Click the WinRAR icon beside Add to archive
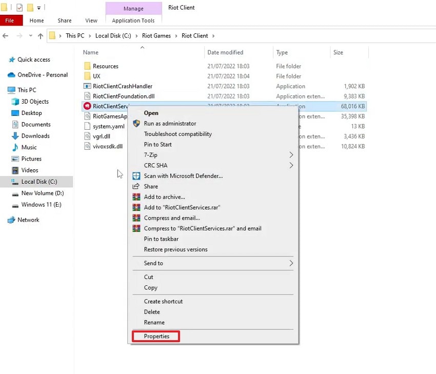The image size is (436, 374). pos(135,196)
